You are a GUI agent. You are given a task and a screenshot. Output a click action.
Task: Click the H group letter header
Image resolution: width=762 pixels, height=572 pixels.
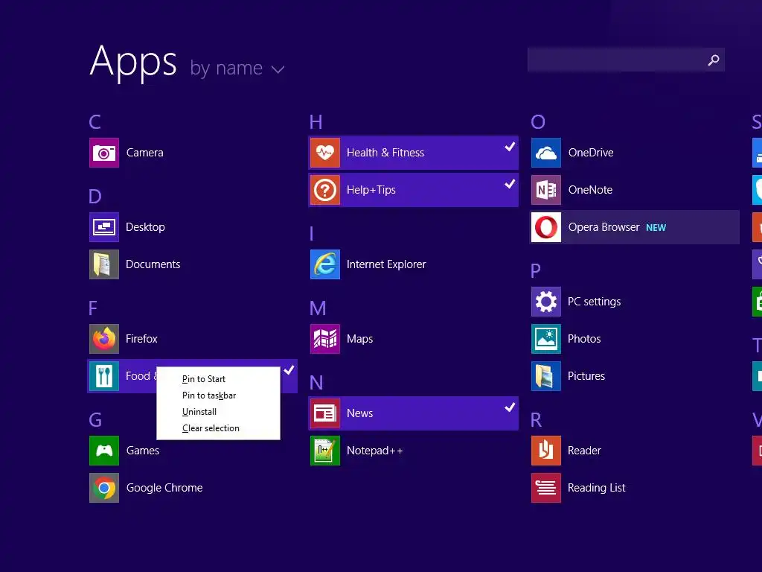pyautogui.click(x=316, y=121)
